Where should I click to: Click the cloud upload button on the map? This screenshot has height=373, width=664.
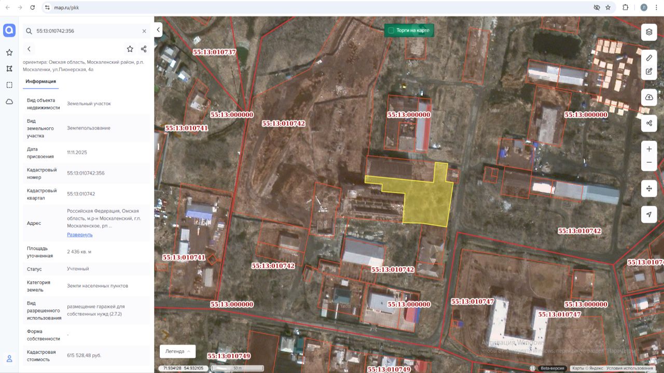(x=649, y=97)
